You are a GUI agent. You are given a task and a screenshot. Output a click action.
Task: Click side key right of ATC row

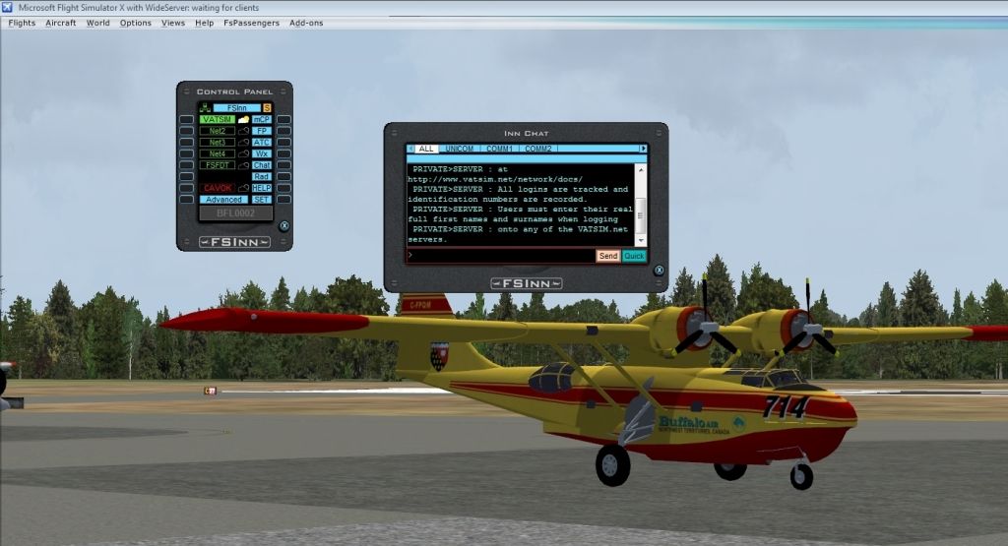(284, 142)
